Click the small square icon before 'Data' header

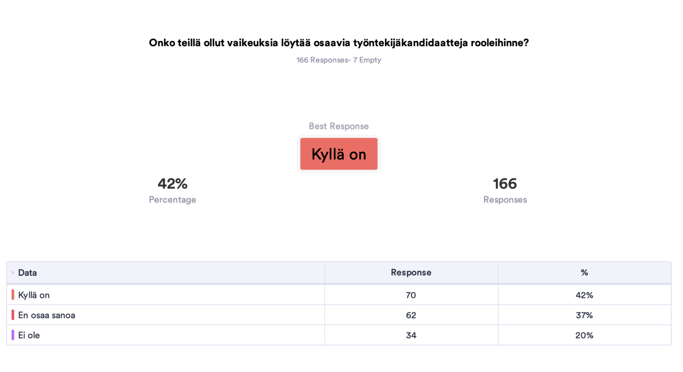pos(13,272)
